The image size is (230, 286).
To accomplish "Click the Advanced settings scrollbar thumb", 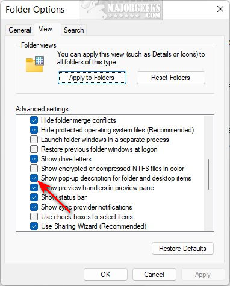I will (x=208, y=174).
